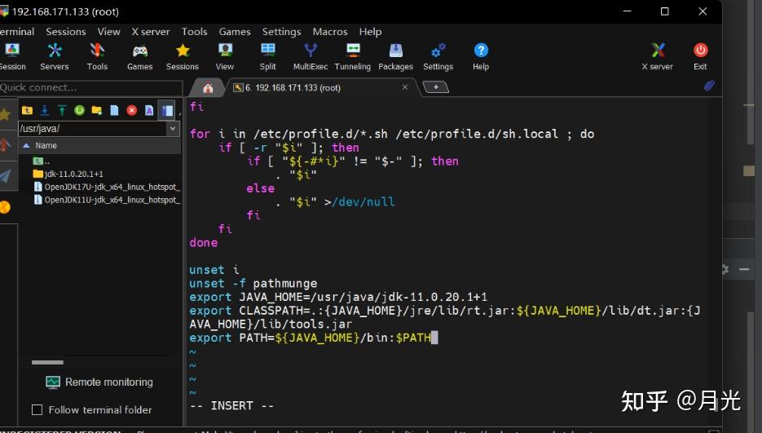Open the Games menu

point(235,32)
